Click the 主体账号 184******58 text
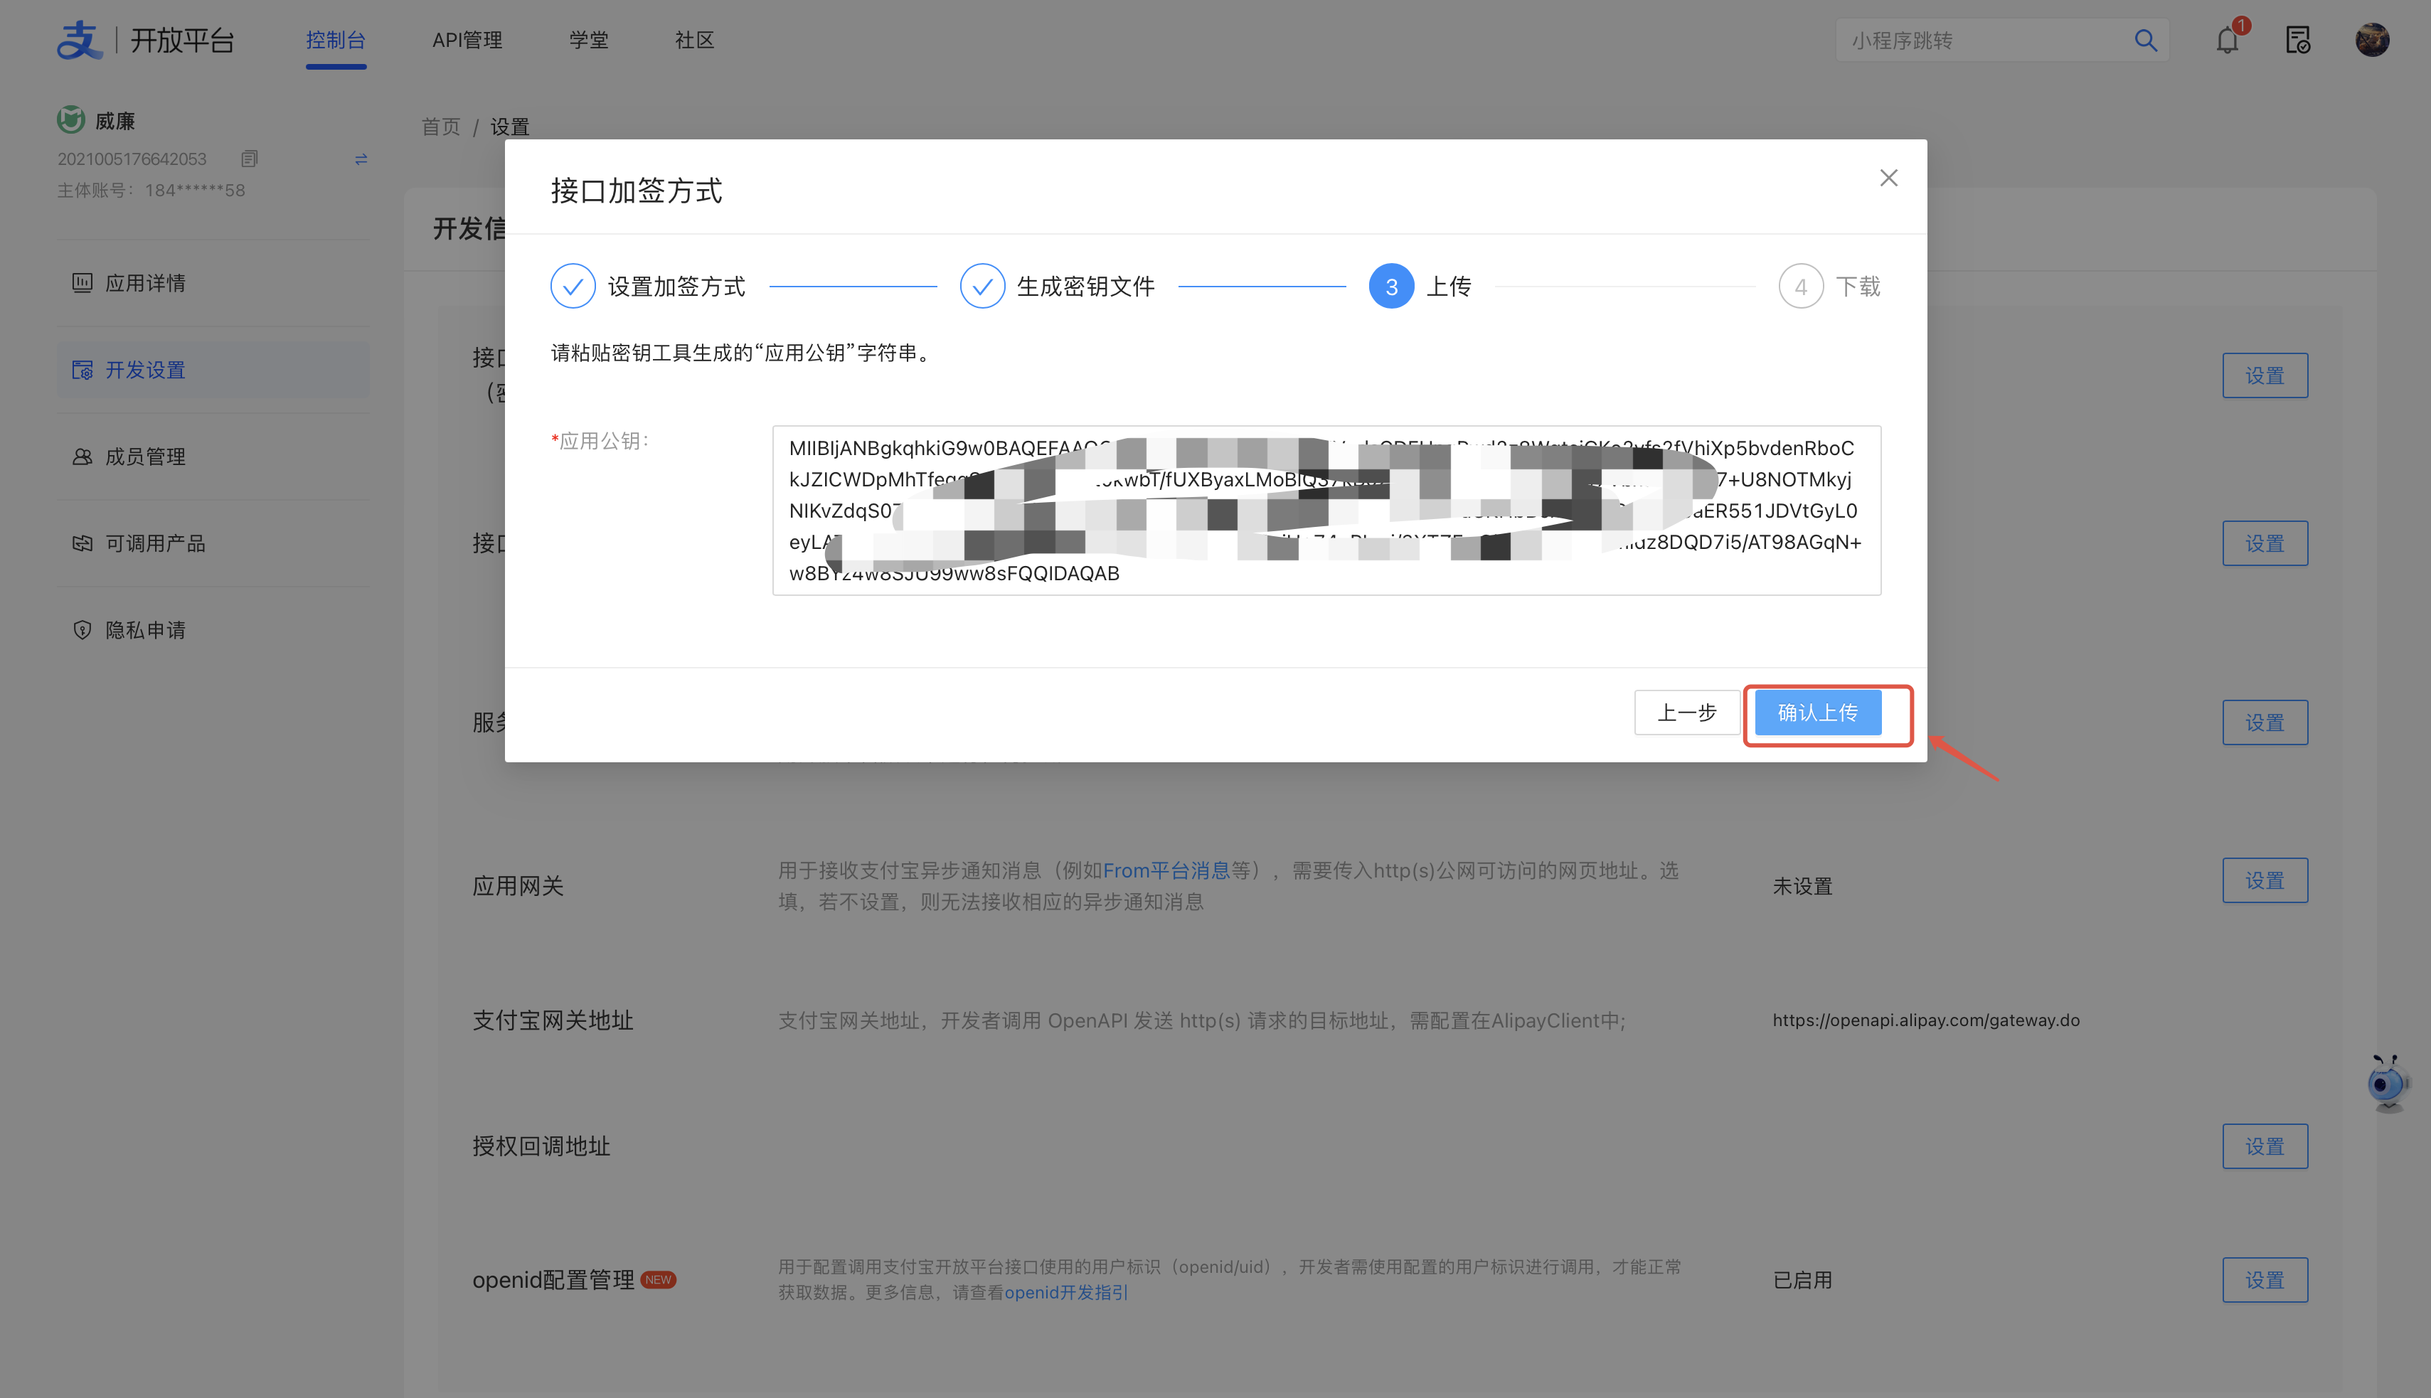This screenshot has height=1398, width=2431. click(151, 190)
